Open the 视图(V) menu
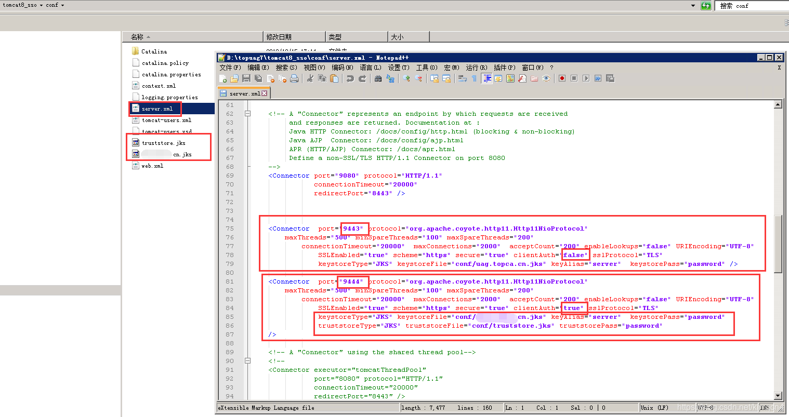The width and height of the screenshot is (789, 417). click(314, 68)
